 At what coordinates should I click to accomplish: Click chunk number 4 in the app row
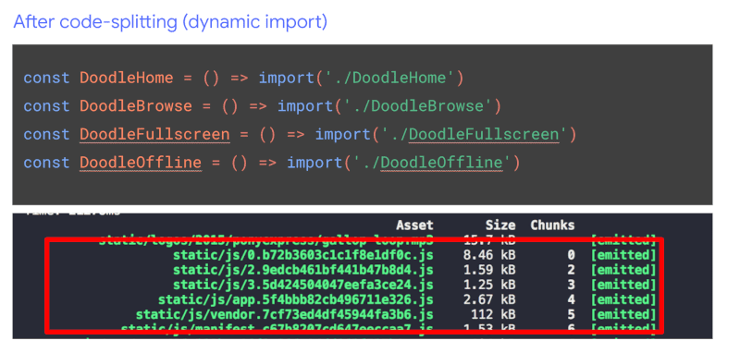click(x=571, y=299)
